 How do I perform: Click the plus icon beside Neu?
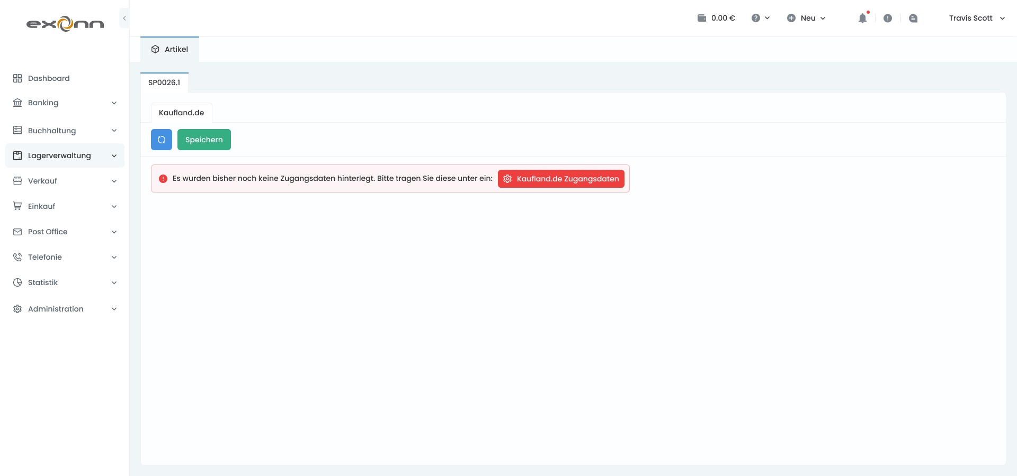coord(791,18)
